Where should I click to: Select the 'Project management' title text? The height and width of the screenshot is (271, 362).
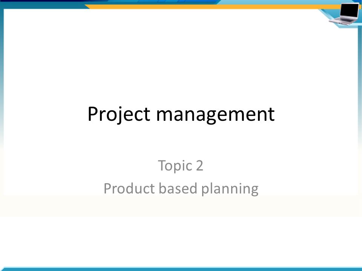181,114
